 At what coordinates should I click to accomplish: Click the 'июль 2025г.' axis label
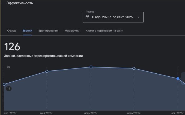[134, 113]
